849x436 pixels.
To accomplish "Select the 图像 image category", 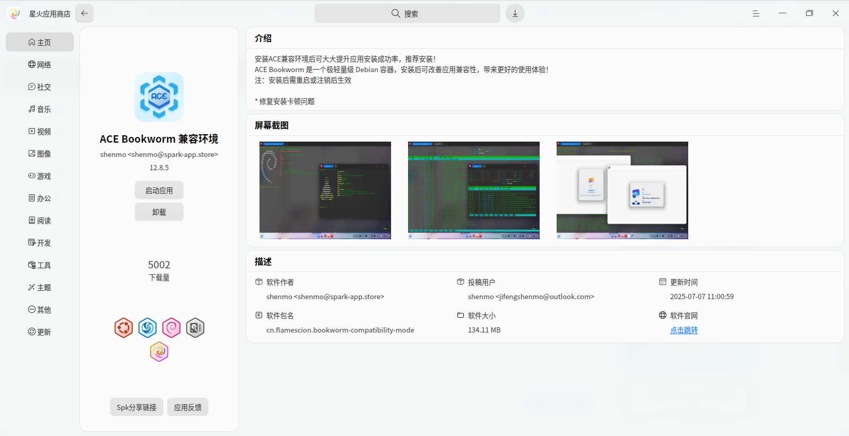I will (x=40, y=153).
